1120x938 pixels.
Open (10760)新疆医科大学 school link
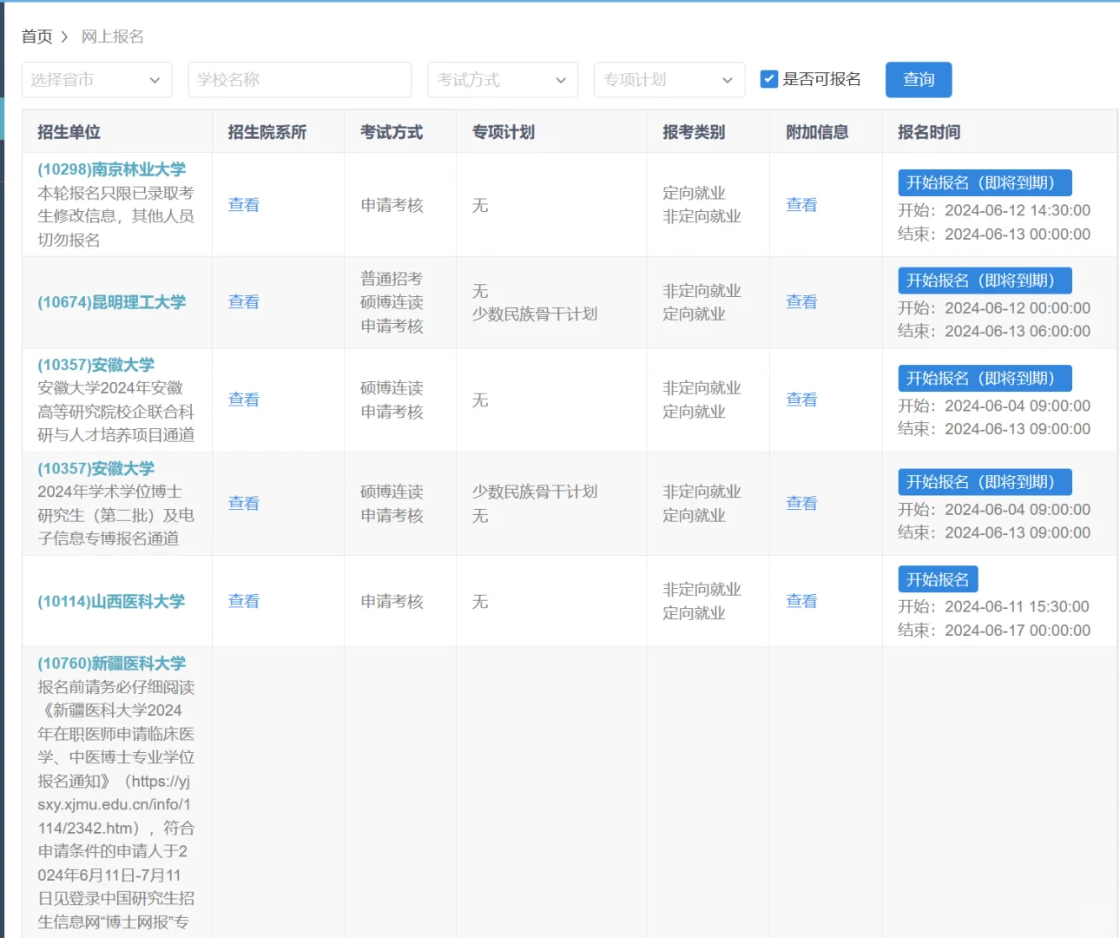(x=112, y=664)
